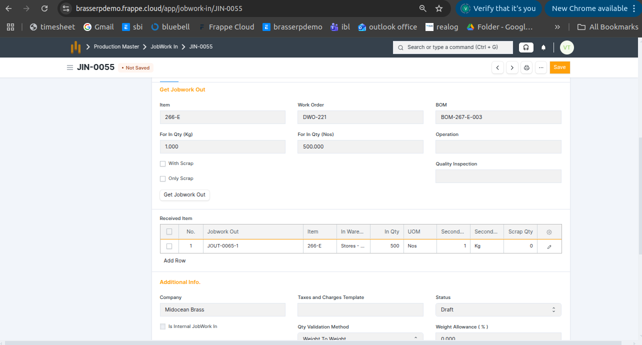Image resolution: width=642 pixels, height=345 pixels.
Task: Go to next document arrow
Action: (x=512, y=67)
